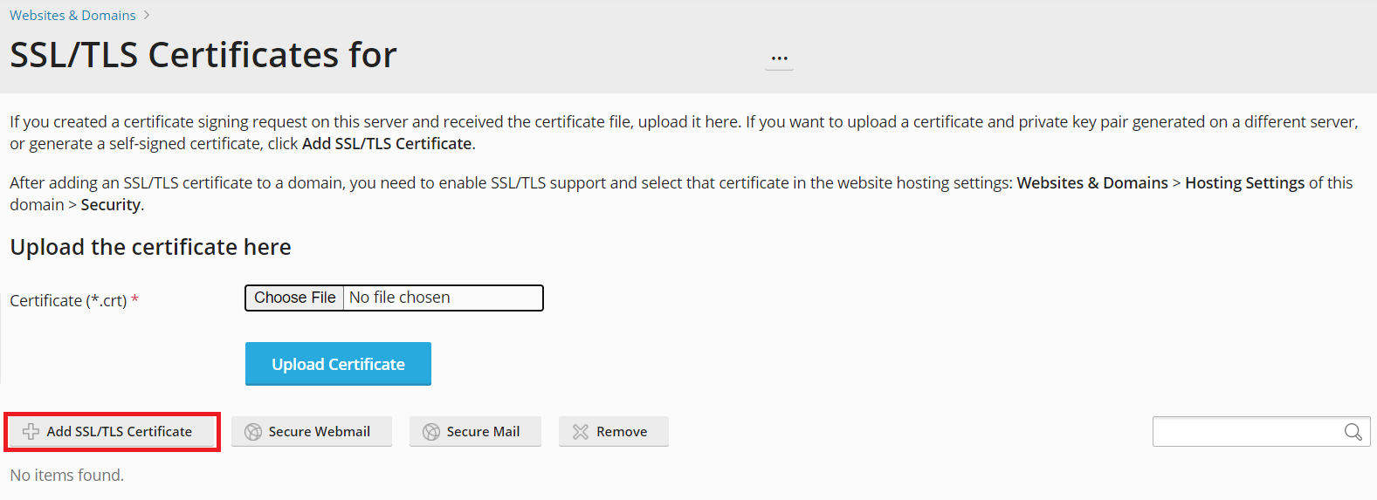This screenshot has height=500, width=1377.
Task: Click the 'No items found.' message
Action: tap(67, 476)
